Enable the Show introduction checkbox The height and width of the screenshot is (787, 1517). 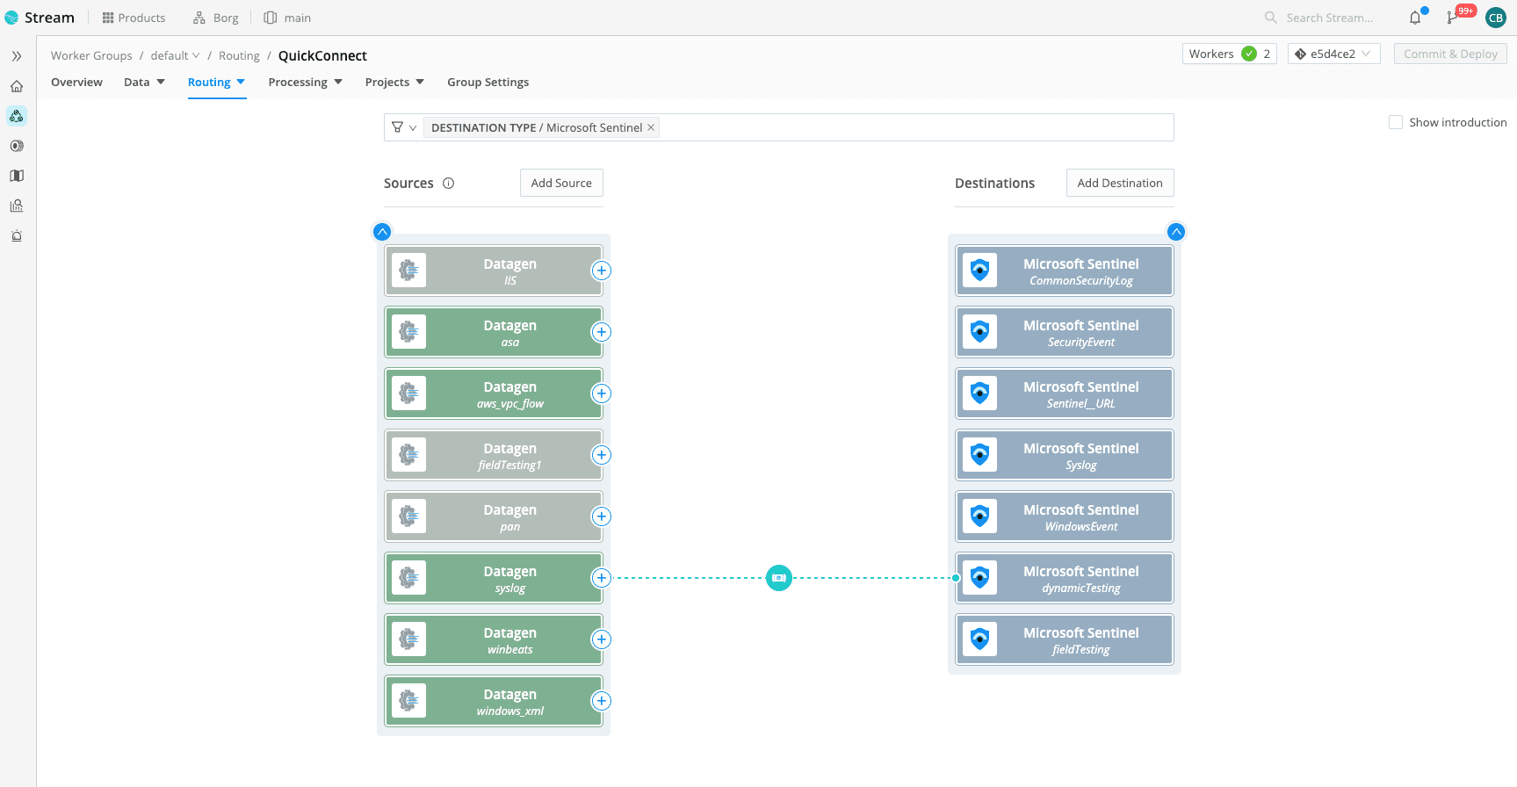pos(1395,122)
